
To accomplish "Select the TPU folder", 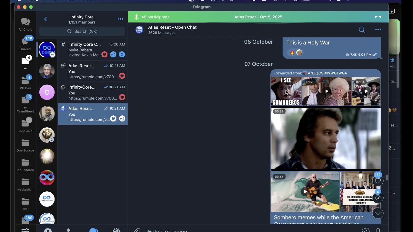I will (x=25, y=204).
